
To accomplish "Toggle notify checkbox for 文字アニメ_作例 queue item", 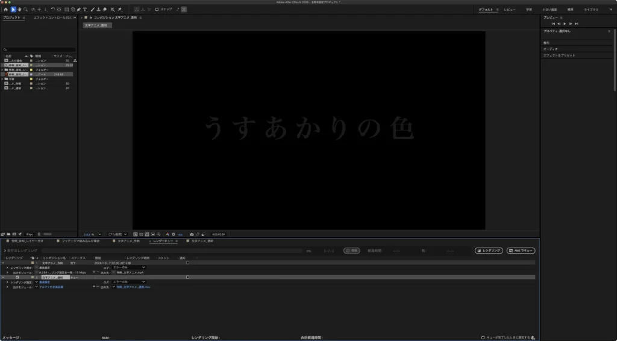I will (x=188, y=263).
